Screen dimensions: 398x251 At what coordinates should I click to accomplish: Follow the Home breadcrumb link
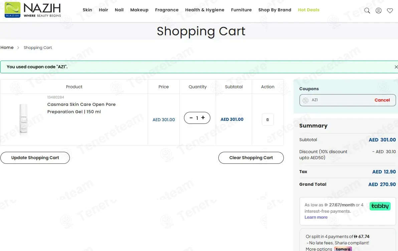[7, 48]
